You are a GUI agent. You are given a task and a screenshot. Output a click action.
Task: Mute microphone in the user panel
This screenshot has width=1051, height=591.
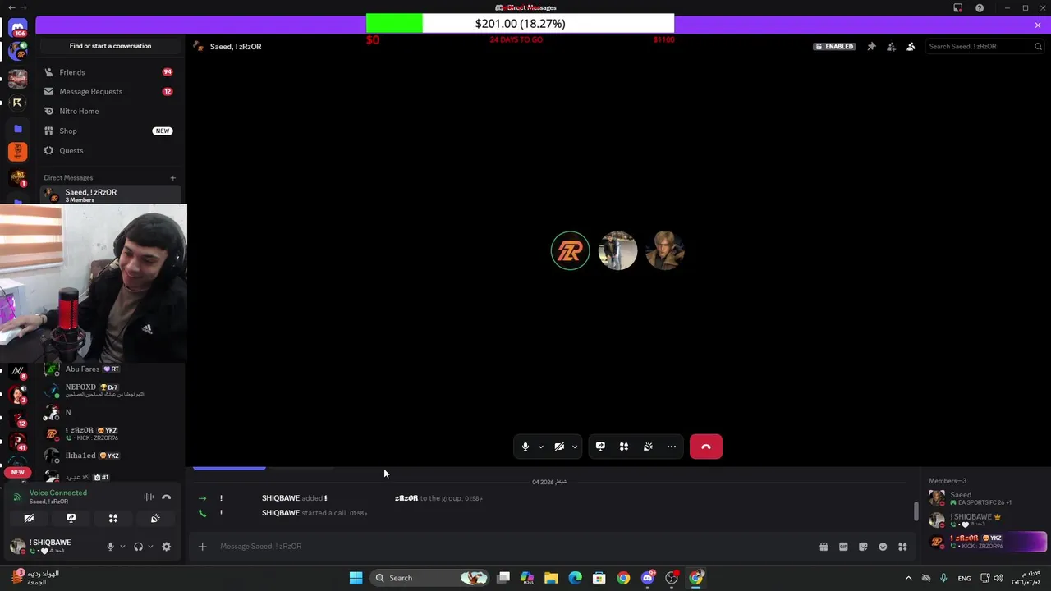pos(110,547)
